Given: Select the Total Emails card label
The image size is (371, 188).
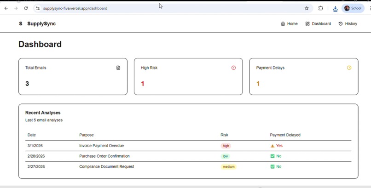Looking at the screenshot, I should click(36, 68).
